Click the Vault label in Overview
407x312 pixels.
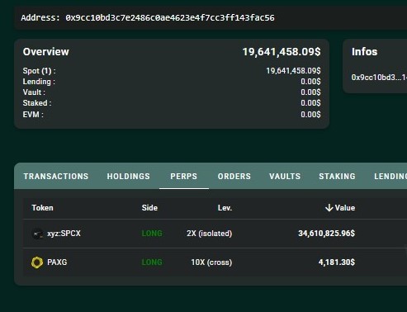34,92
